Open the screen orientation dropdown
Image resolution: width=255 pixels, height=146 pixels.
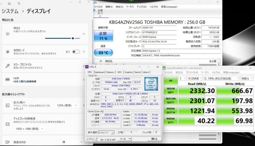72,142
